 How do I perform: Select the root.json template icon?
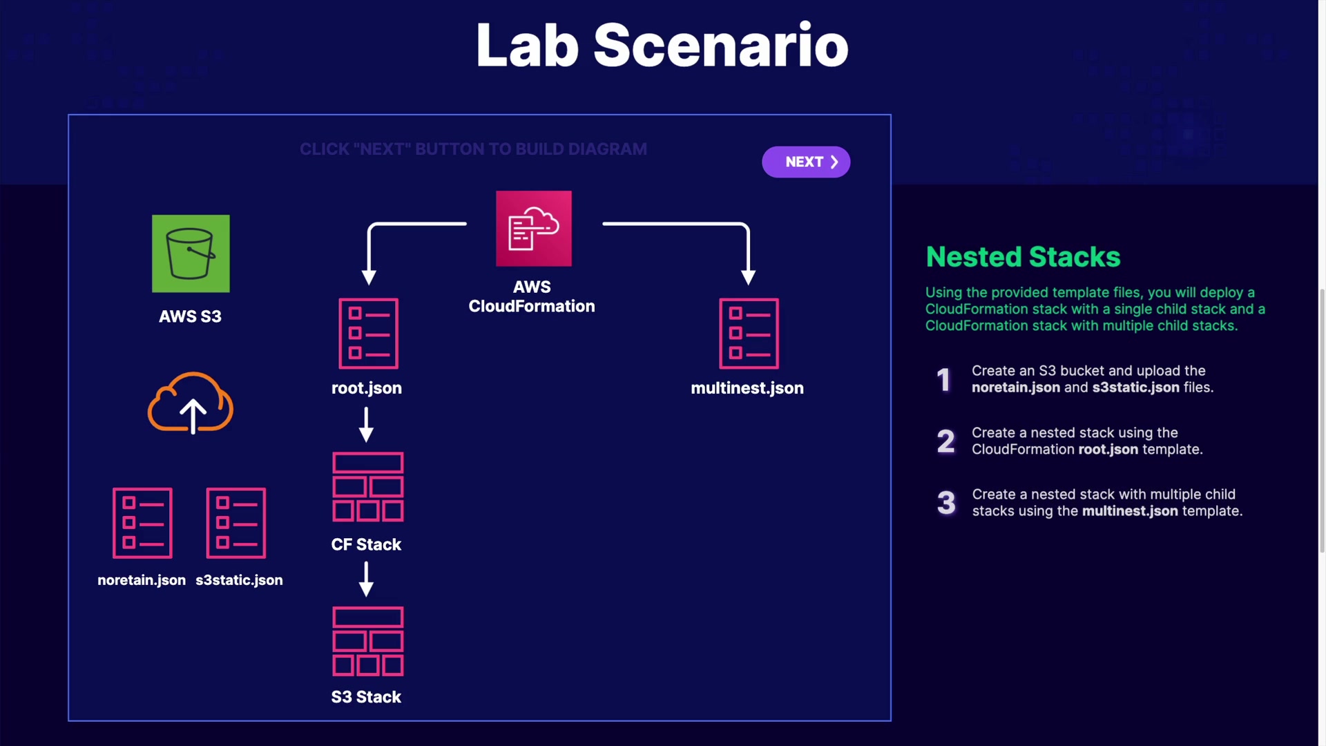coord(368,334)
